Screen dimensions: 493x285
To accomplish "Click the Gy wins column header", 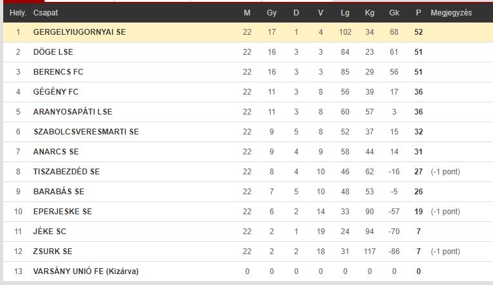I will [272, 13].
